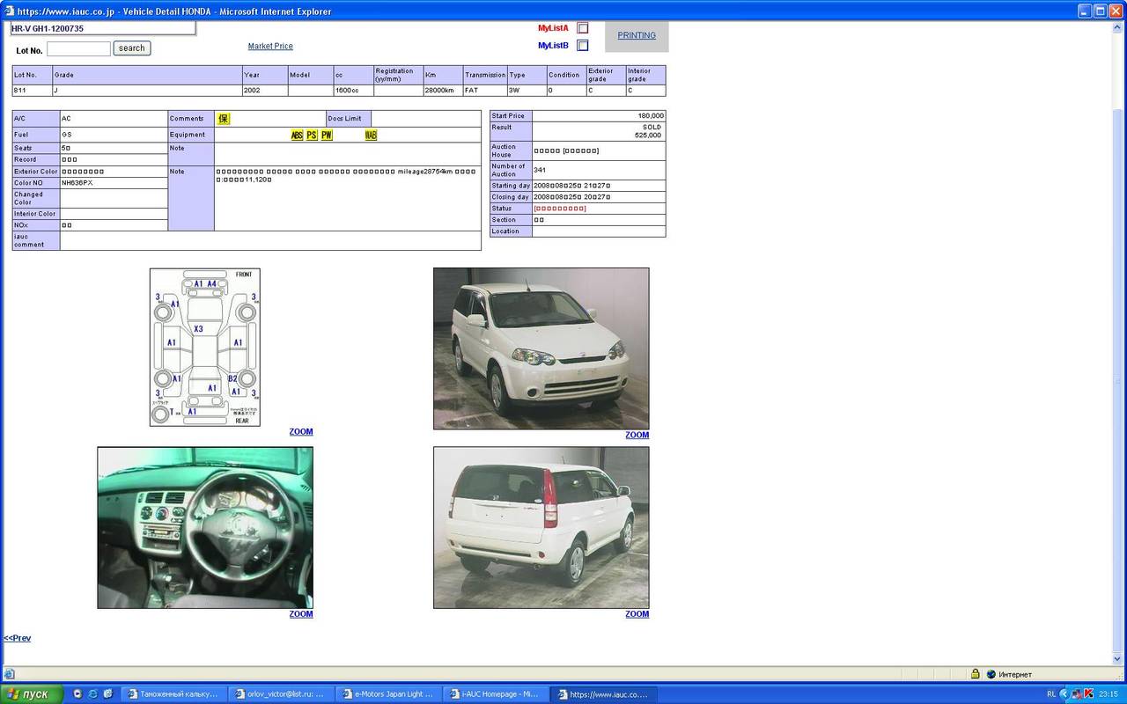Open the steering wheel interior photo
1127x704 pixels.
coord(205,527)
